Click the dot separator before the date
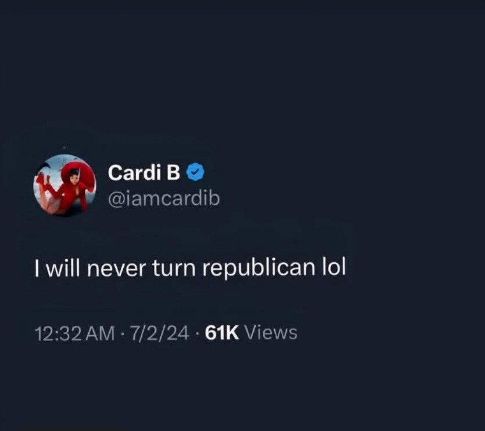 [123, 334]
